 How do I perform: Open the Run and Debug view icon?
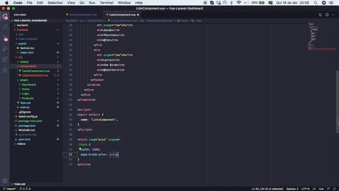click(x=5, y=48)
